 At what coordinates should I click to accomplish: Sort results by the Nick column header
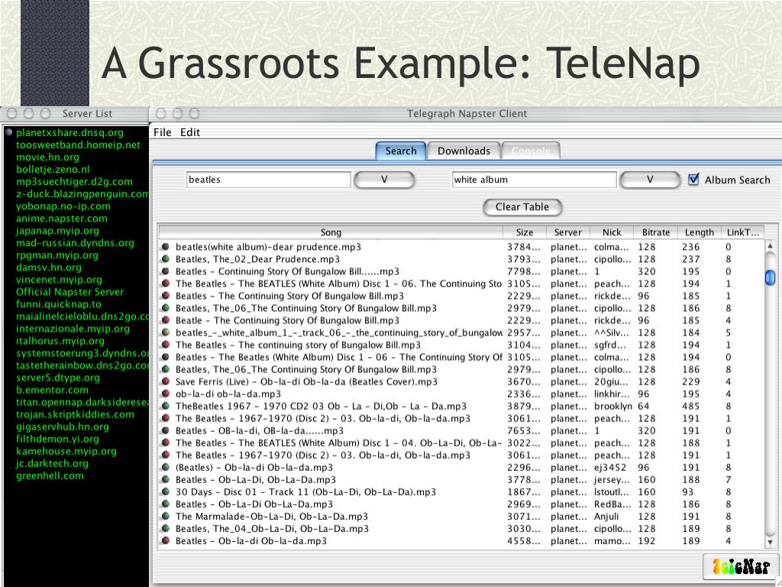(612, 232)
